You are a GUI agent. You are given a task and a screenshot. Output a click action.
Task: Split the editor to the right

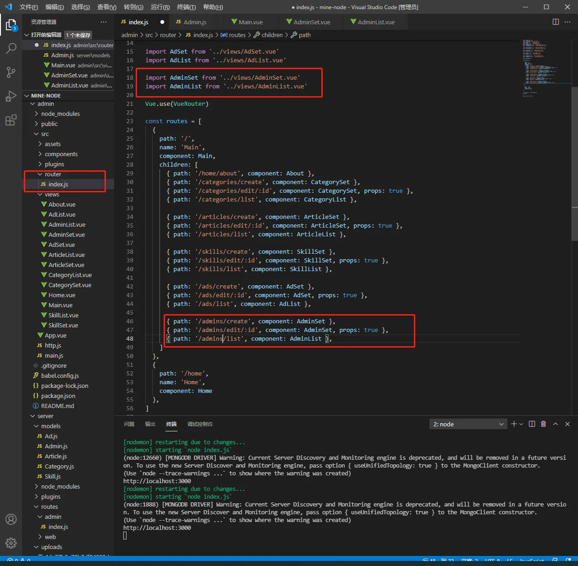[556, 22]
